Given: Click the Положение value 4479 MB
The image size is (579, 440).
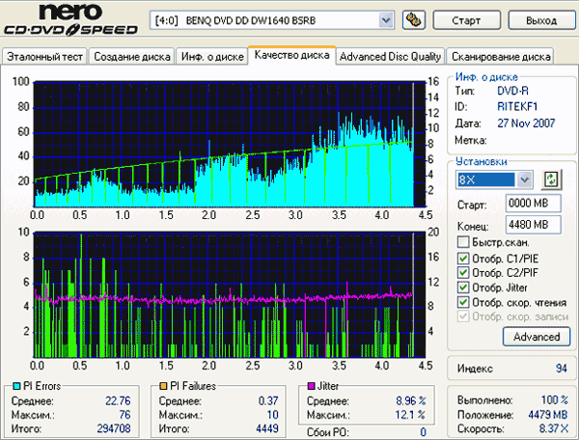Looking at the screenshot, I should (548, 415).
